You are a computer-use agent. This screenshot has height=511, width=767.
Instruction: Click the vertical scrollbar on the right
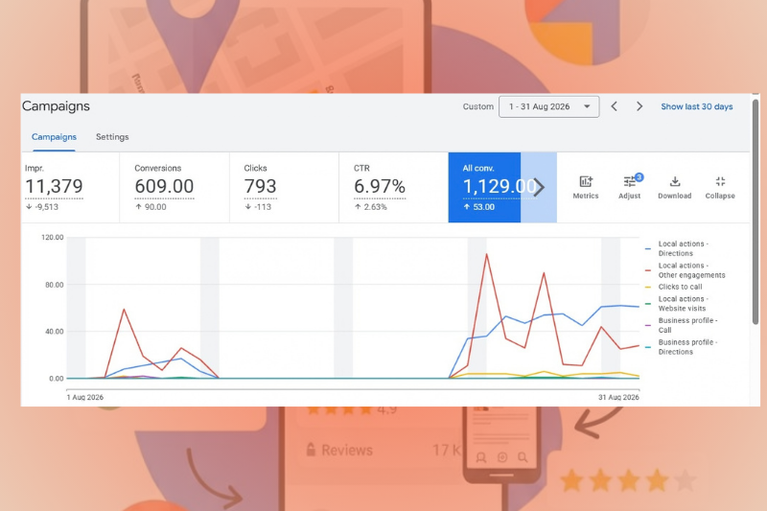(755, 212)
